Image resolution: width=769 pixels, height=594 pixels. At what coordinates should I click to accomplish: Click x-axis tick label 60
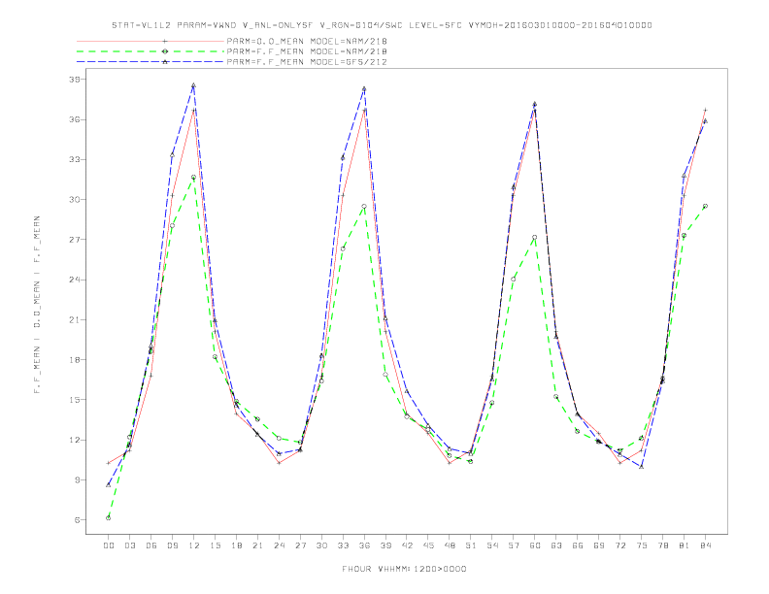click(x=535, y=545)
